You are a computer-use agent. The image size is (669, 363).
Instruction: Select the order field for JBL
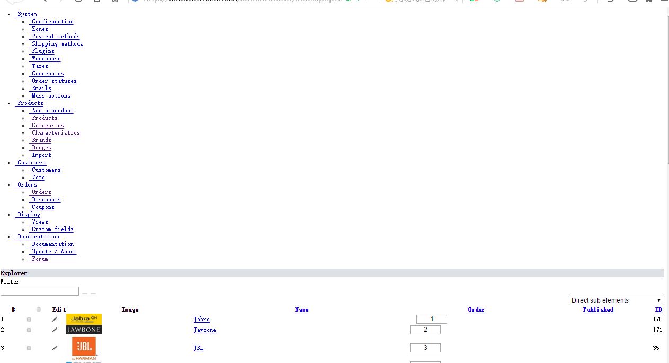pyautogui.click(x=425, y=348)
